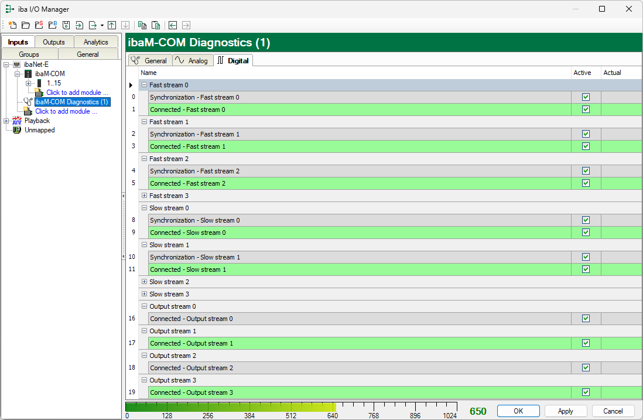Expand the Playback tree node
643x420 pixels.
click(6, 121)
